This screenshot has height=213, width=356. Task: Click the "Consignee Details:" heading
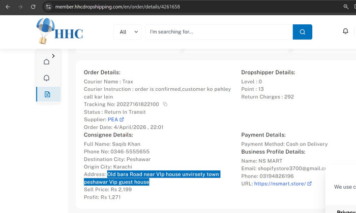tap(108, 135)
